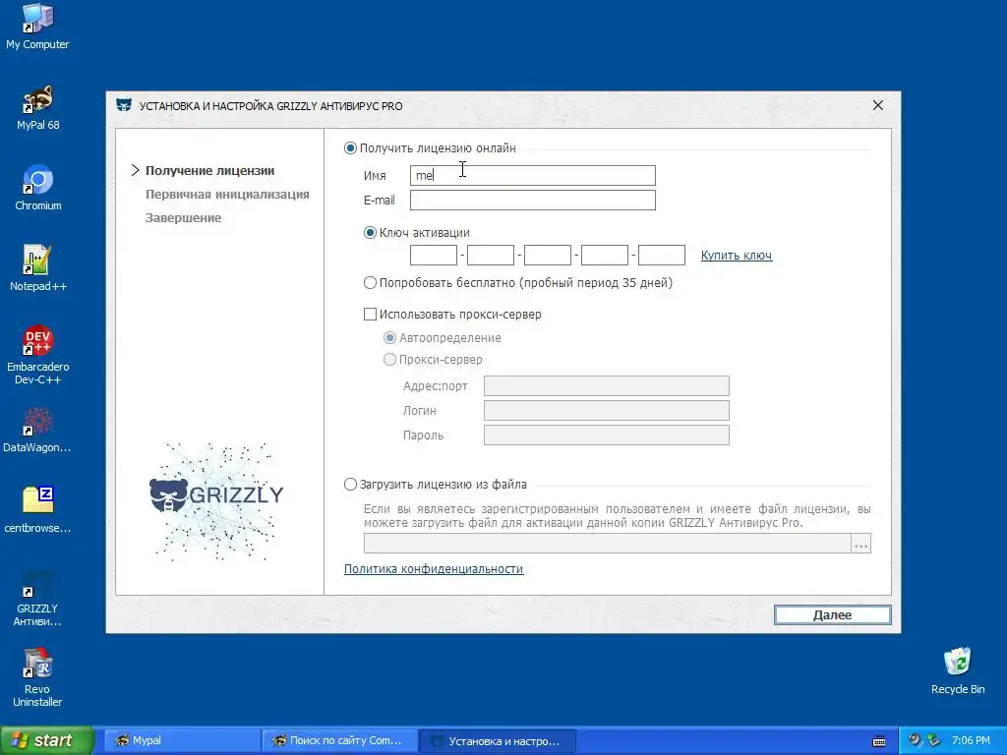Open My Computer desktop icon
1007x755 pixels.
(x=37, y=27)
